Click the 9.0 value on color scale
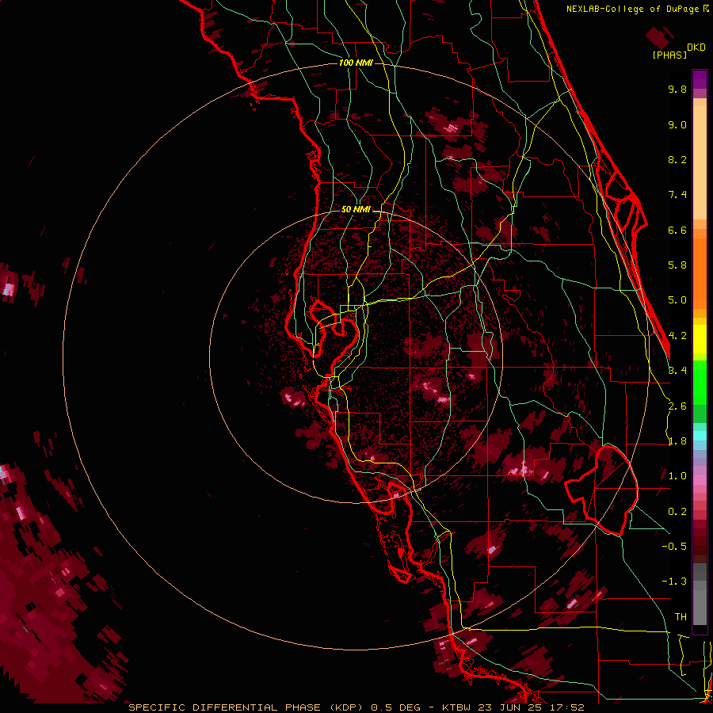713x713 pixels. (677, 124)
